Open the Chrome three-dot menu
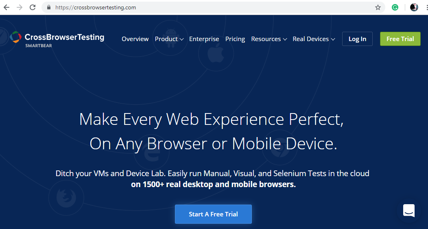Image resolution: width=428 pixels, height=229 pixels. [427, 7]
